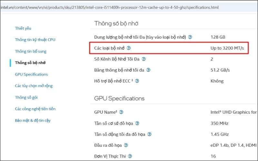Click help icon beside Tần số động tối đa đồ họa
Screen dimensions: 258x161
tap(149, 134)
